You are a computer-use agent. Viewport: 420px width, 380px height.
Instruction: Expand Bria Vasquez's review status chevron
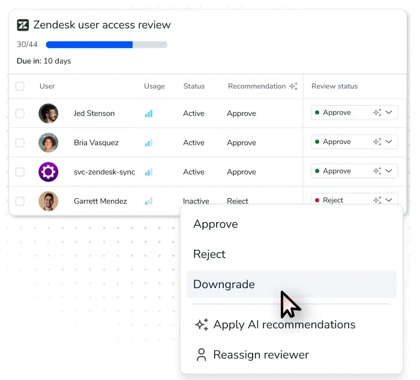[x=389, y=142]
